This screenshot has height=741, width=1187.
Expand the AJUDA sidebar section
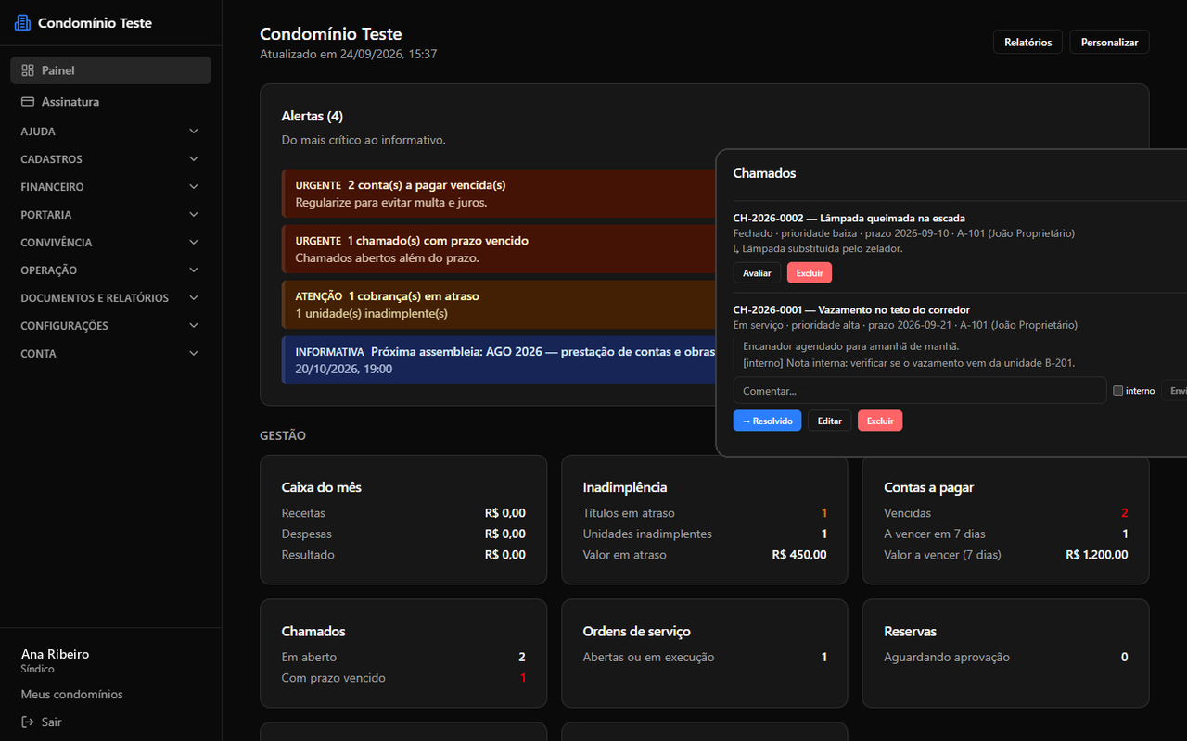[111, 132]
